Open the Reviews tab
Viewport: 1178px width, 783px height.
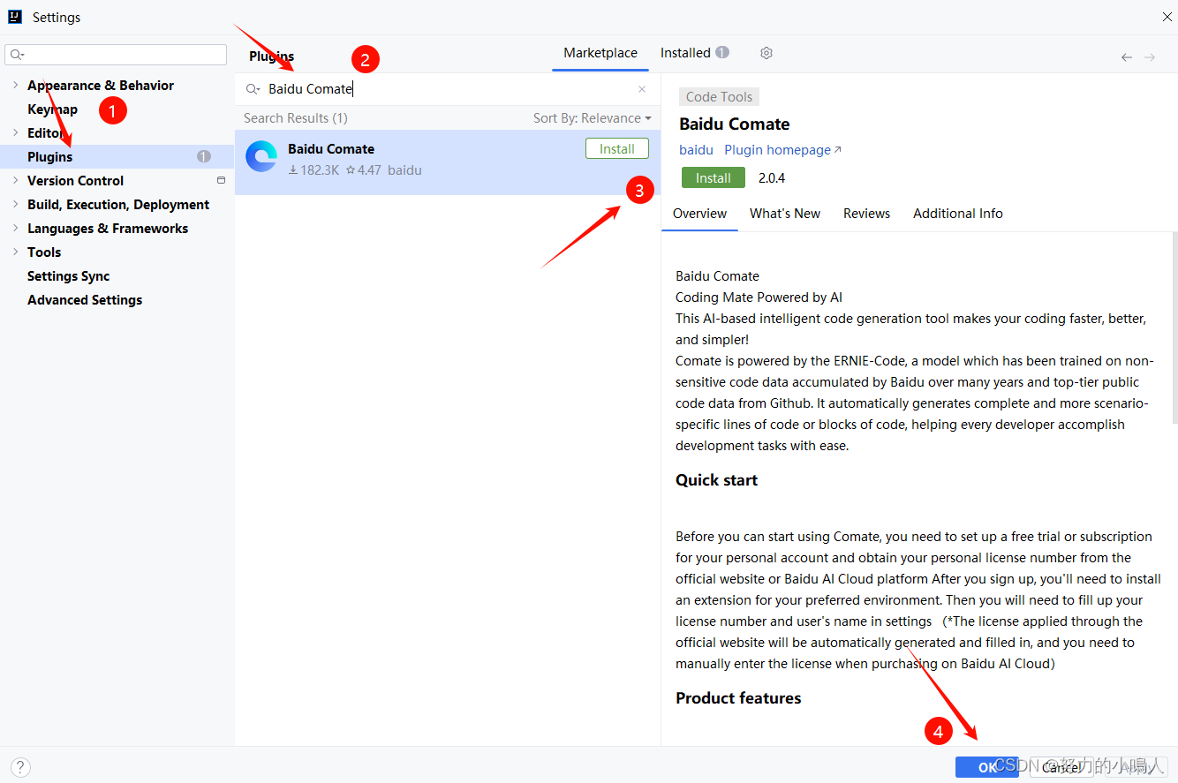[x=866, y=214]
